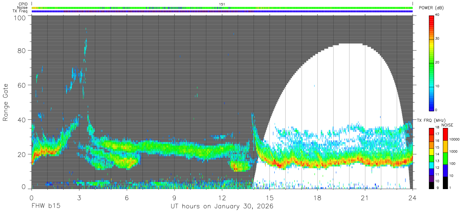The width and height of the screenshot is (464, 214).
Task: Click the CPID value 151
Action: pyautogui.click(x=222, y=4)
